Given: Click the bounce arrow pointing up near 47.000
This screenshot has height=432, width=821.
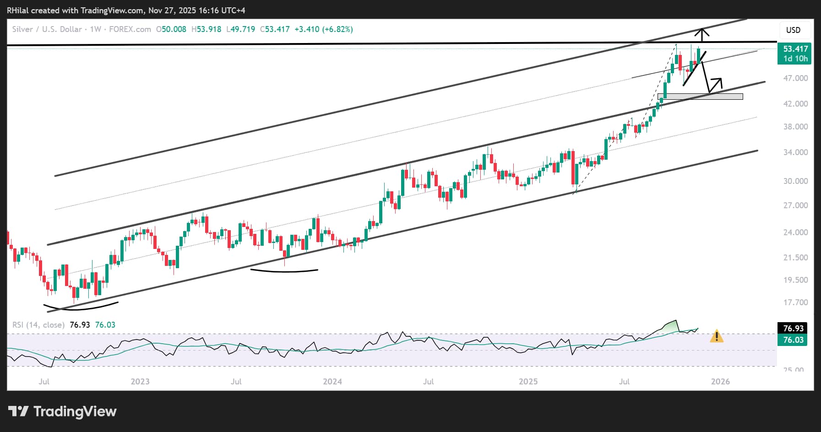Looking at the screenshot, I should click(716, 84).
